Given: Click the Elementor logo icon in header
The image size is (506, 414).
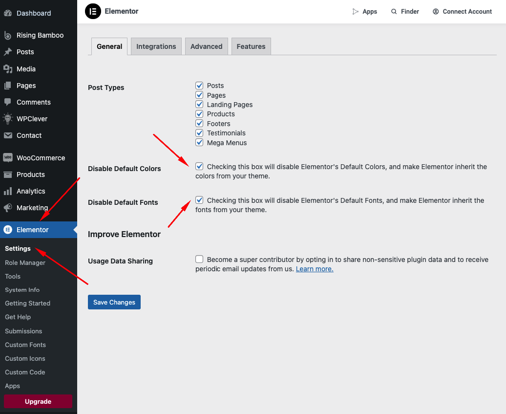Looking at the screenshot, I should (x=93, y=11).
